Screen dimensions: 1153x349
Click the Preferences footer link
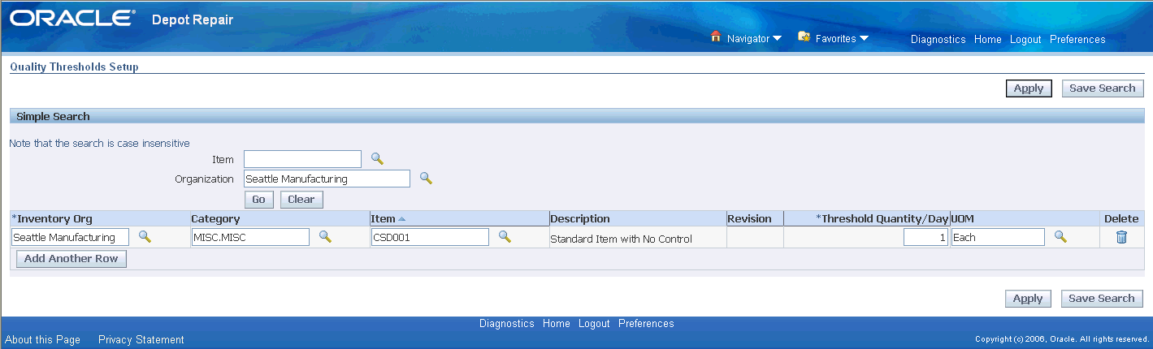point(646,323)
